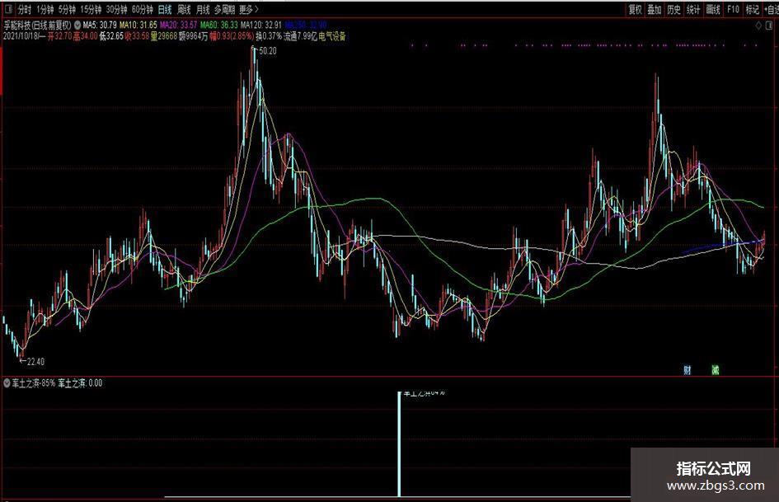Viewport: 779px width, 502px height.
Task: Select the 日线 daily chart tab
Action: [x=164, y=9]
